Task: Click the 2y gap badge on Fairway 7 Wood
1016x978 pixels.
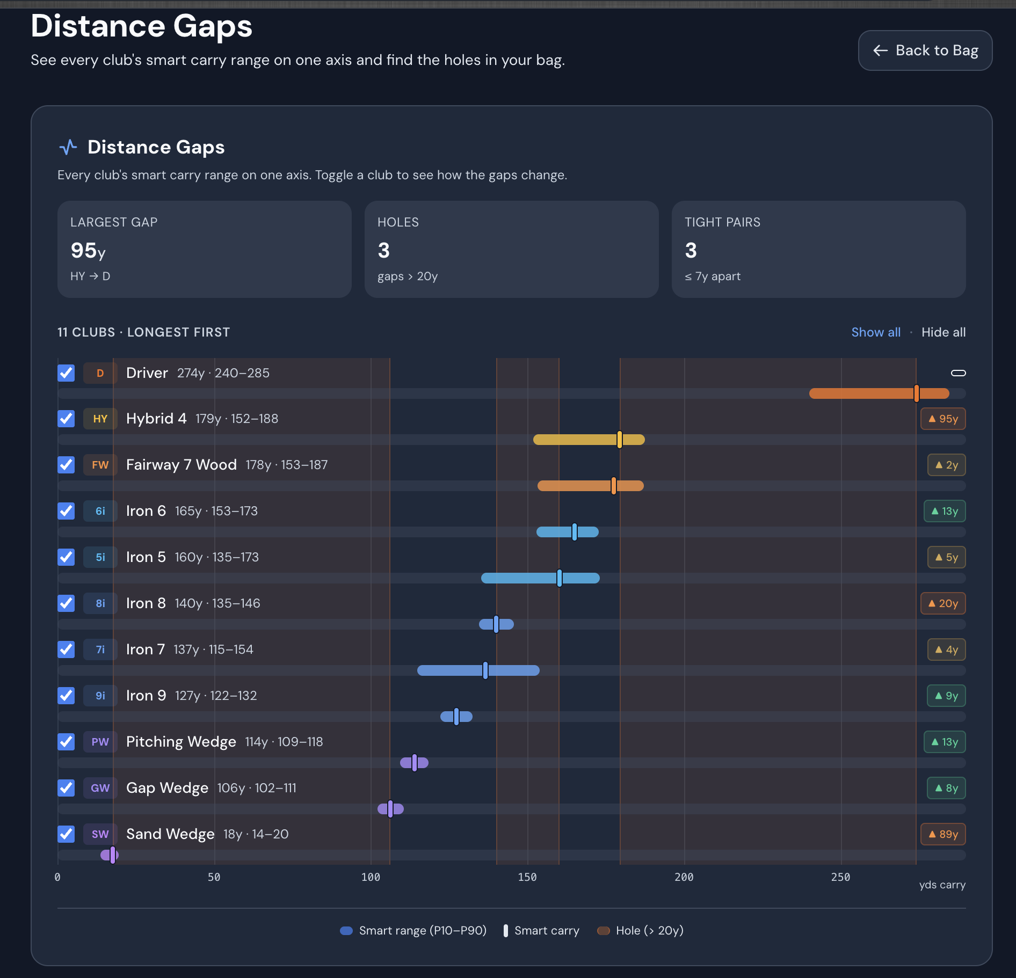Action: point(946,465)
